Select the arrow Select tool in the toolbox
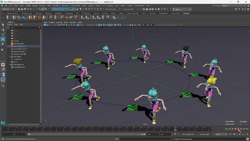 [3, 25]
